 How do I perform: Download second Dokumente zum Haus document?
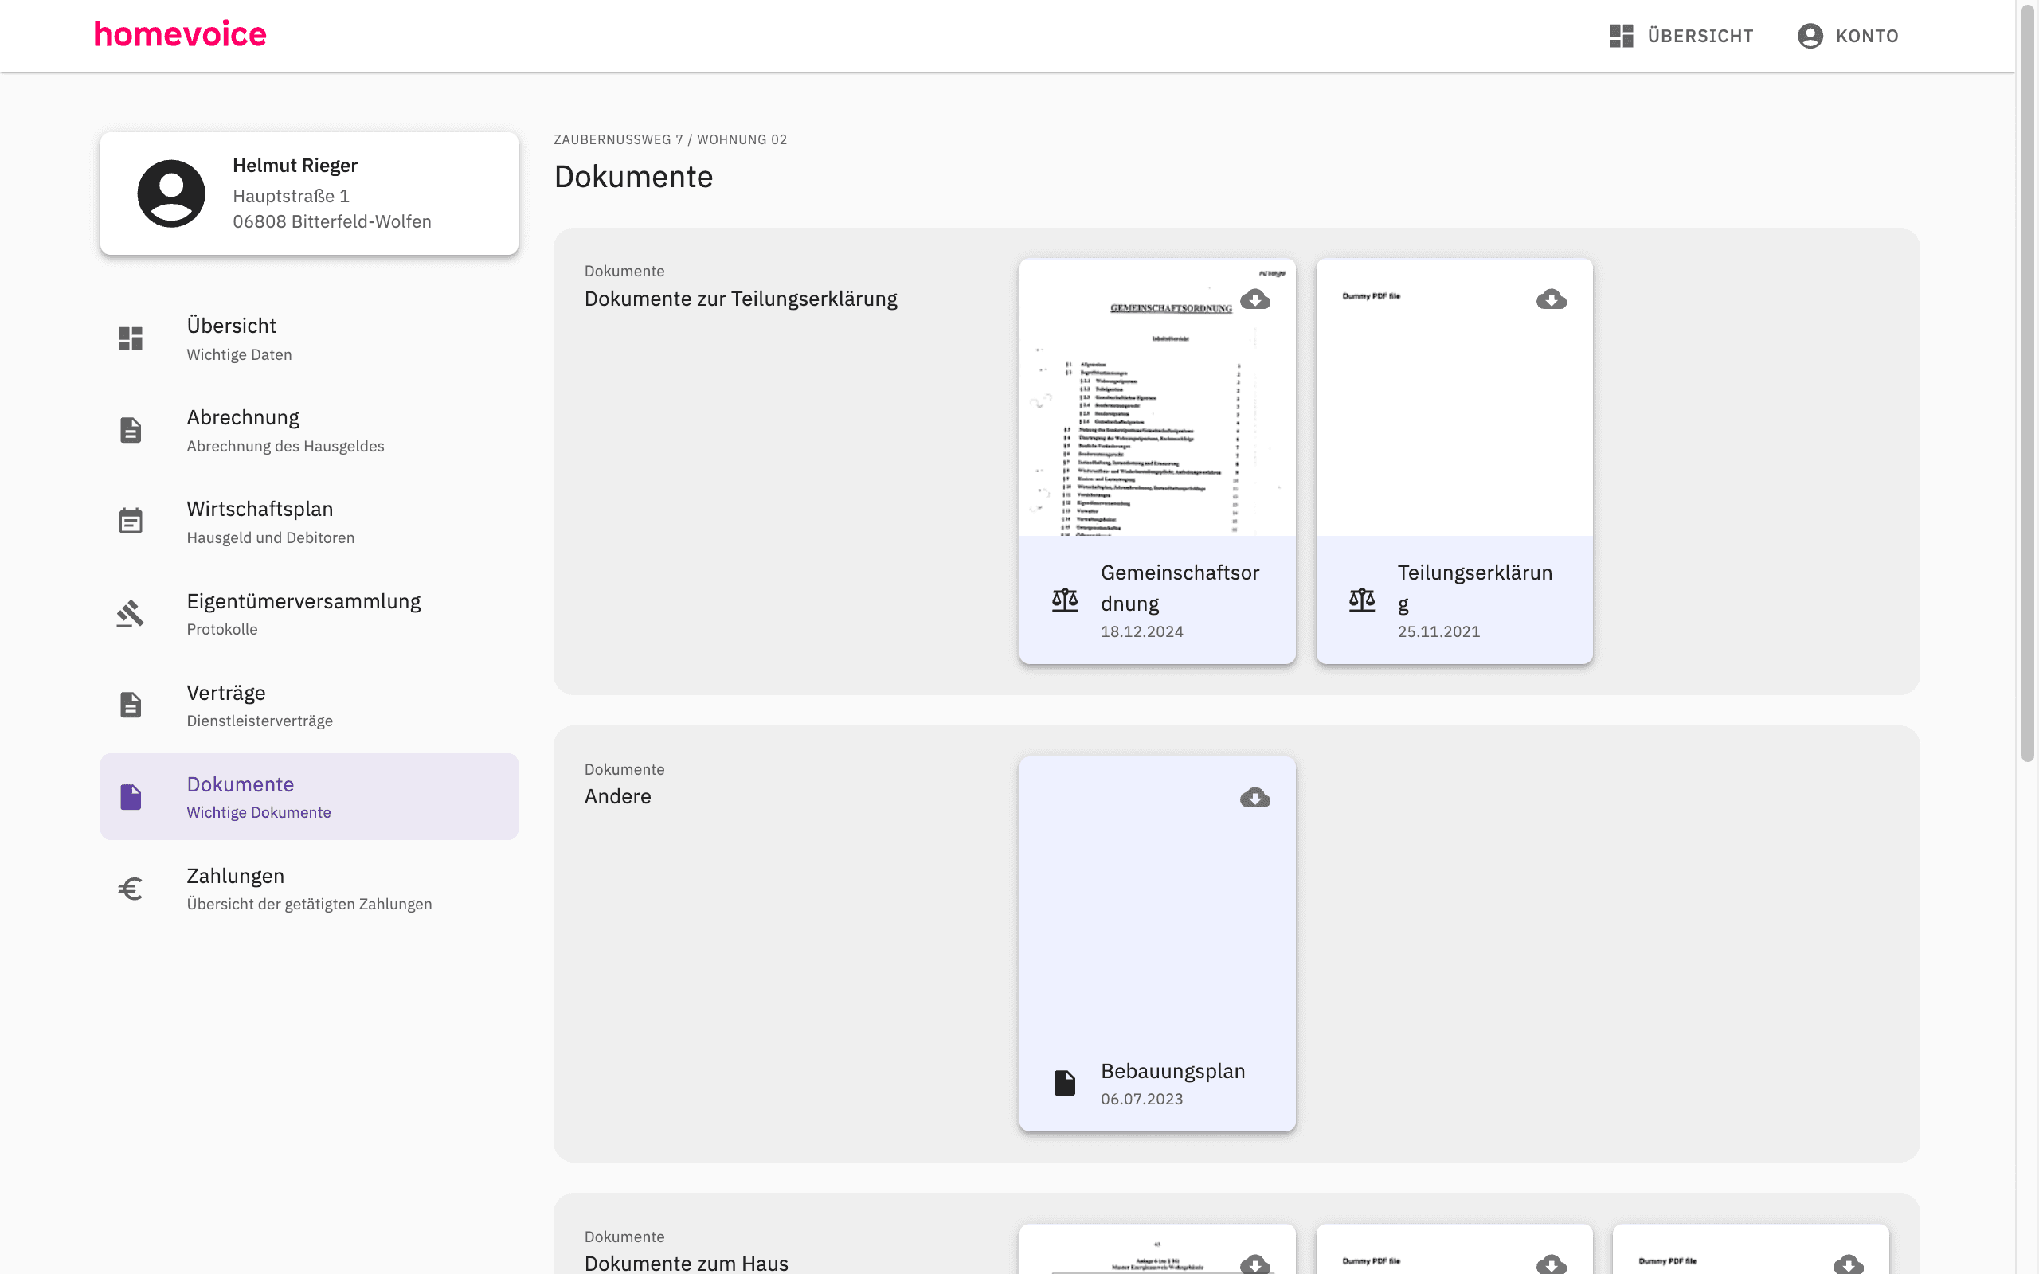tap(1552, 1264)
